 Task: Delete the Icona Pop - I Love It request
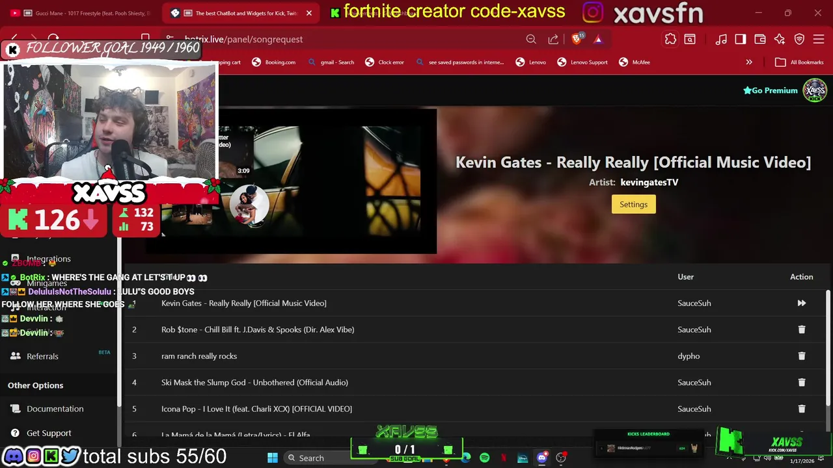click(x=801, y=409)
